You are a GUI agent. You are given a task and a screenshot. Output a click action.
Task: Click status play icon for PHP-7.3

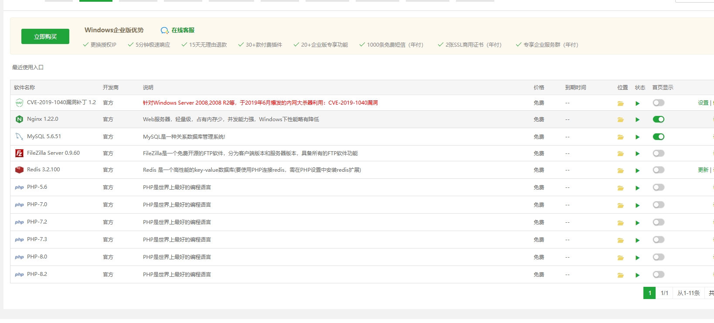tap(638, 240)
